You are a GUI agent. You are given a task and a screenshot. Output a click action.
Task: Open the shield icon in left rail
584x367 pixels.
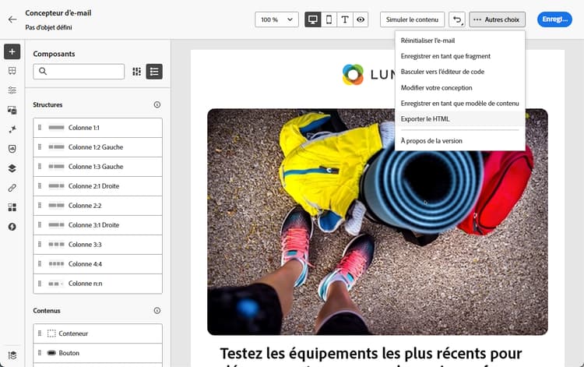12,149
